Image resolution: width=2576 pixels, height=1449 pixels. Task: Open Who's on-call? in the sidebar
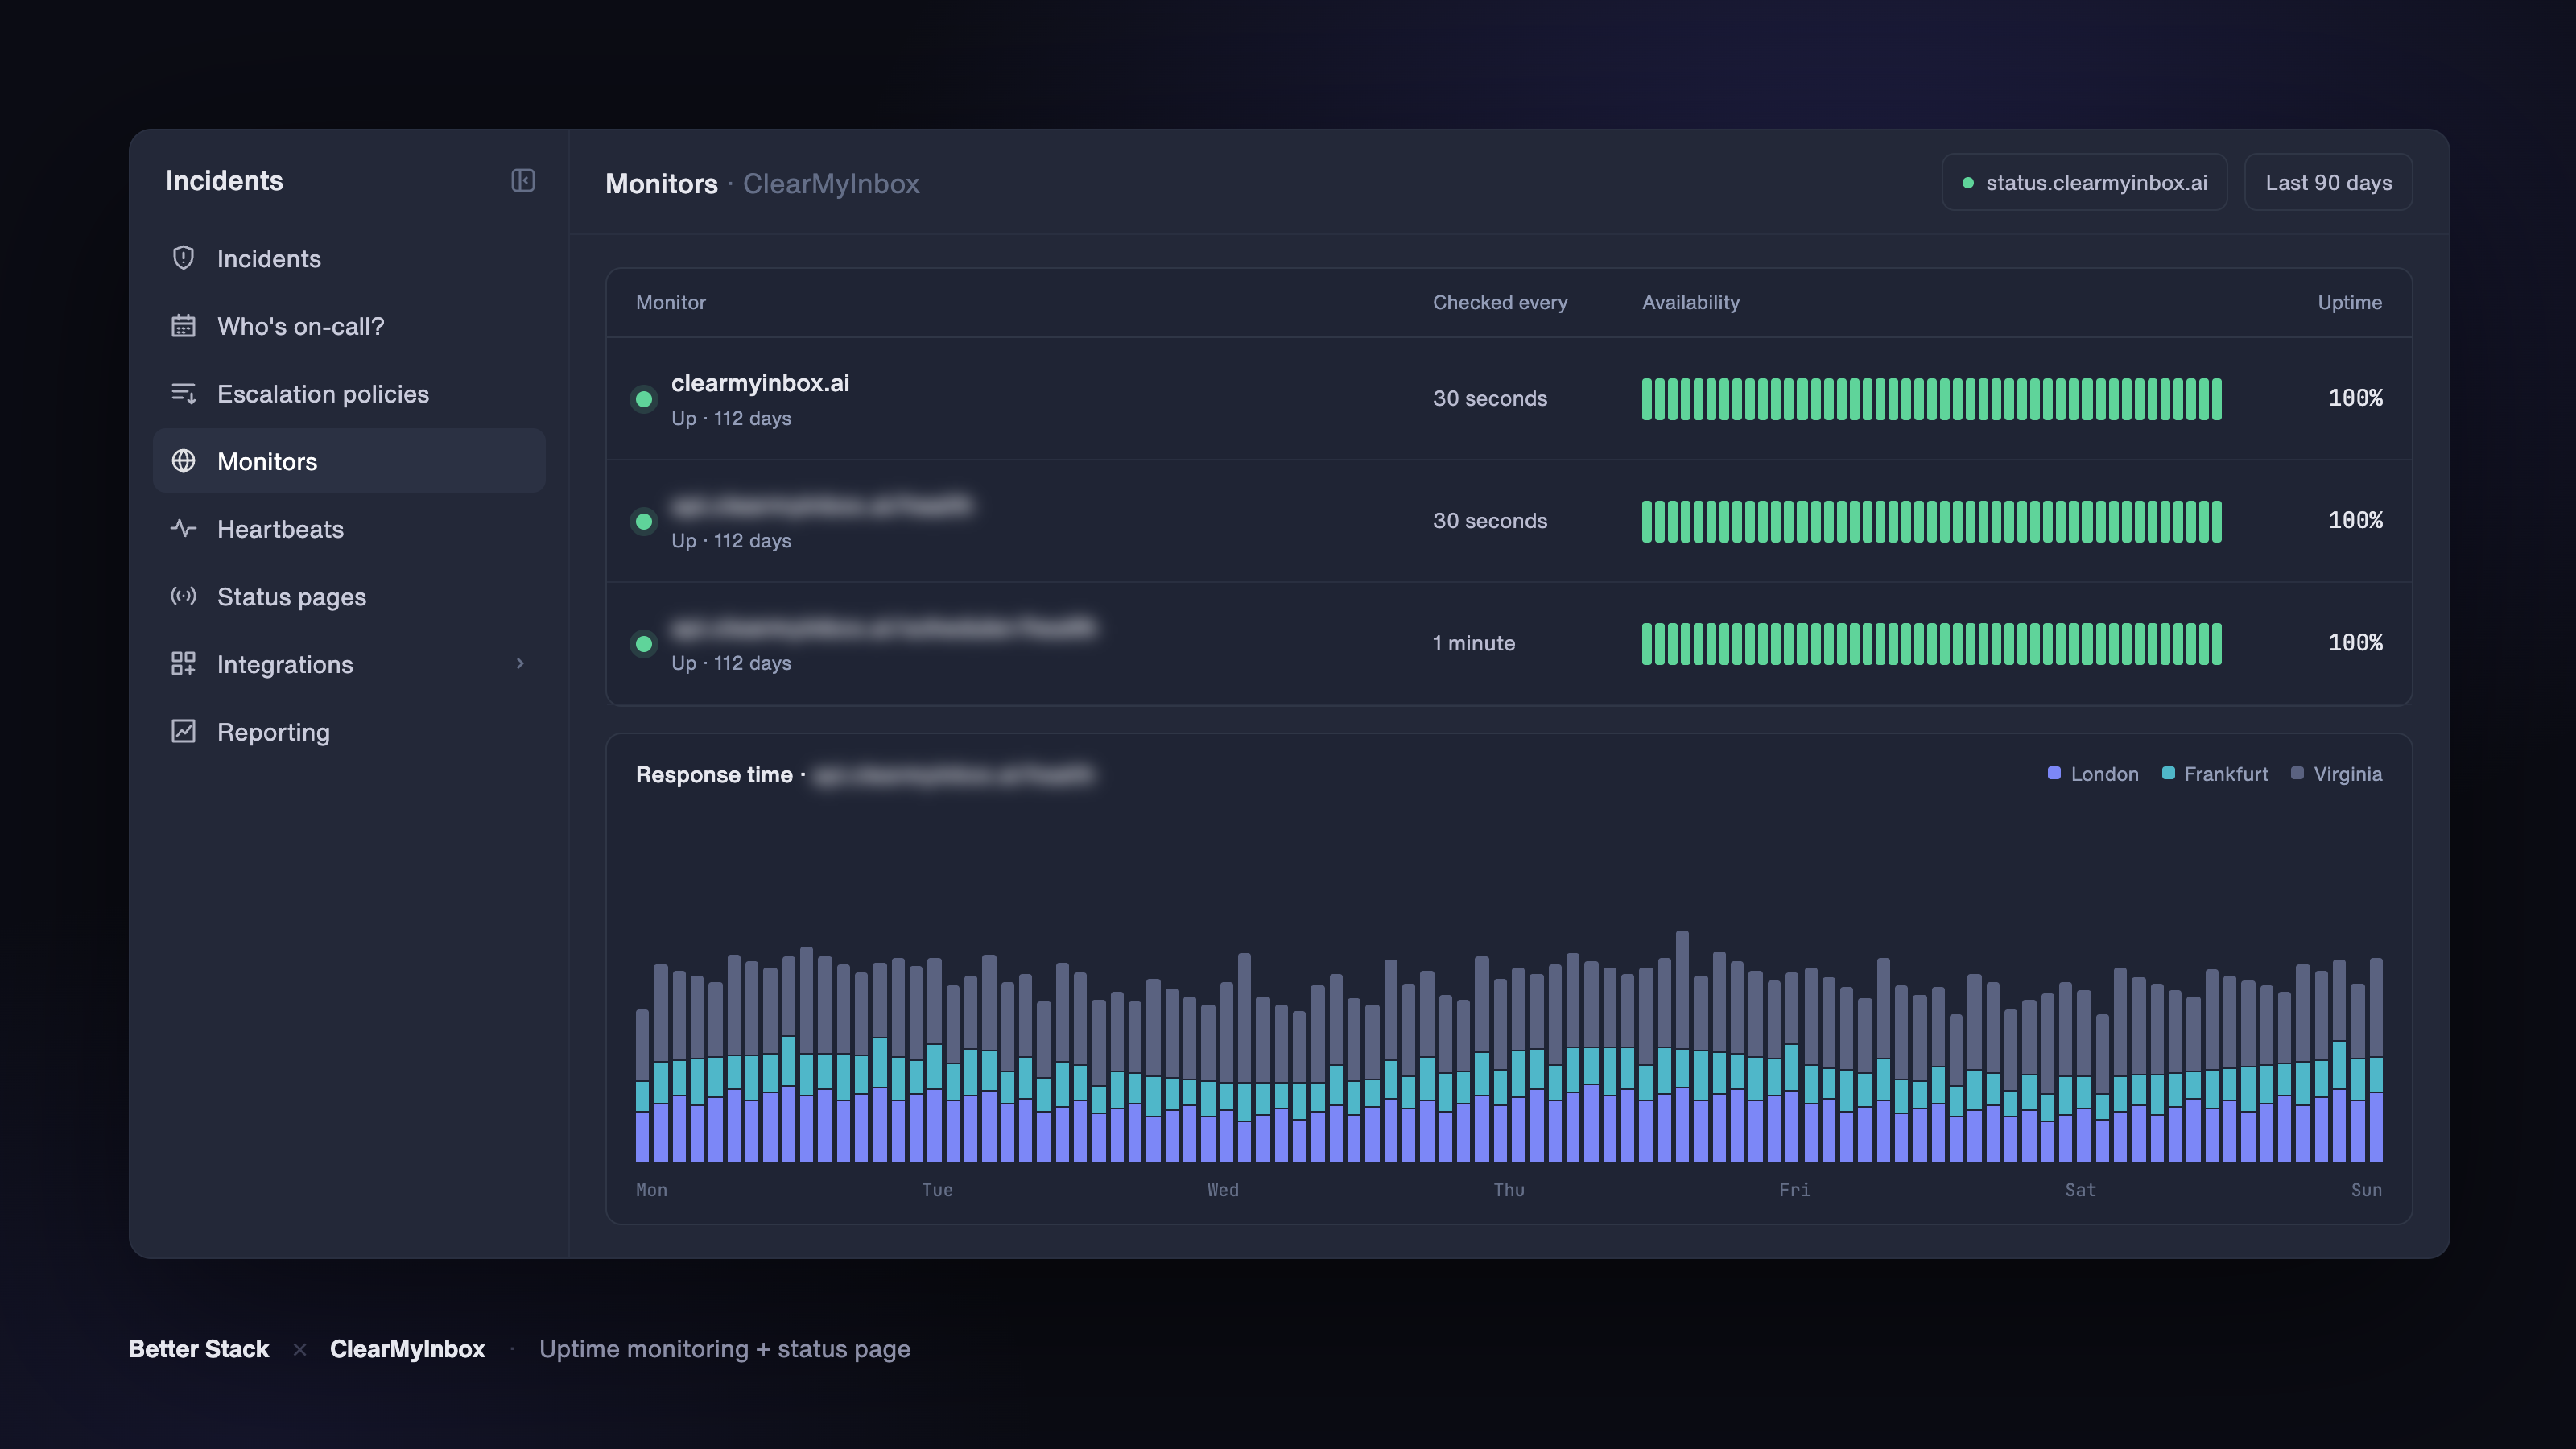pyautogui.click(x=349, y=326)
